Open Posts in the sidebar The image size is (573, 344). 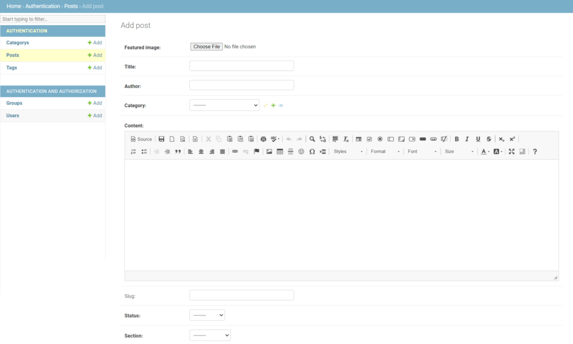coord(13,55)
